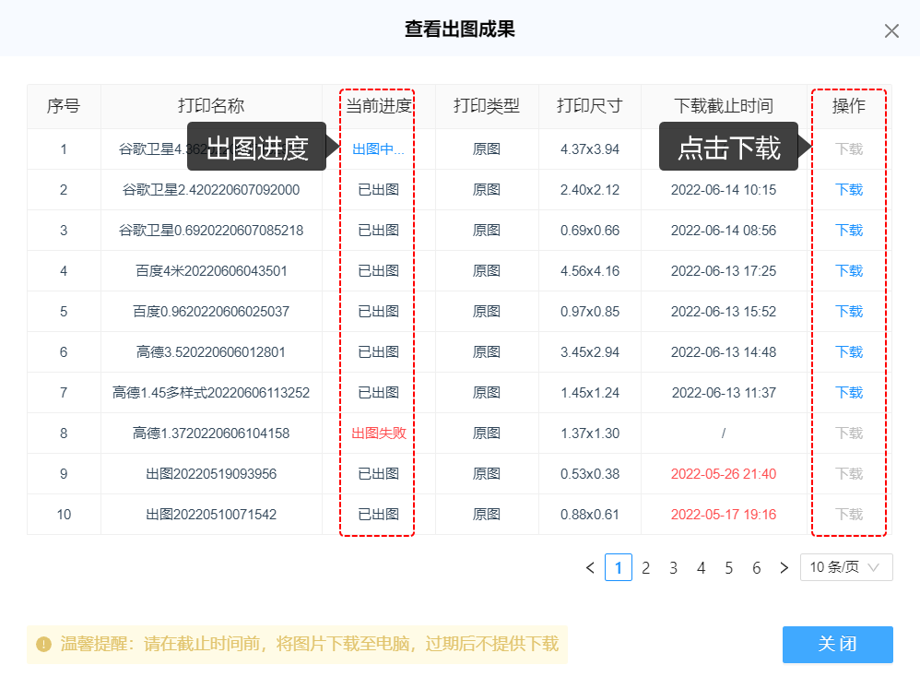Select name 出图20220510071542
Viewport: 920px width, 689px height.
pyautogui.click(x=211, y=514)
